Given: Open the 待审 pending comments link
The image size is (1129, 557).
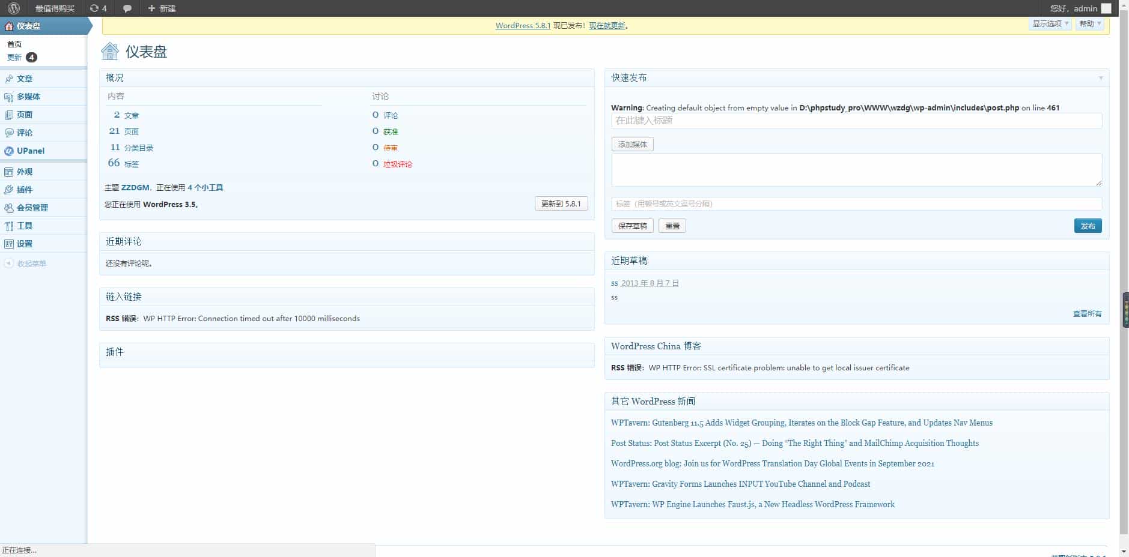Looking at the screenshot, I should pos(391,148).
